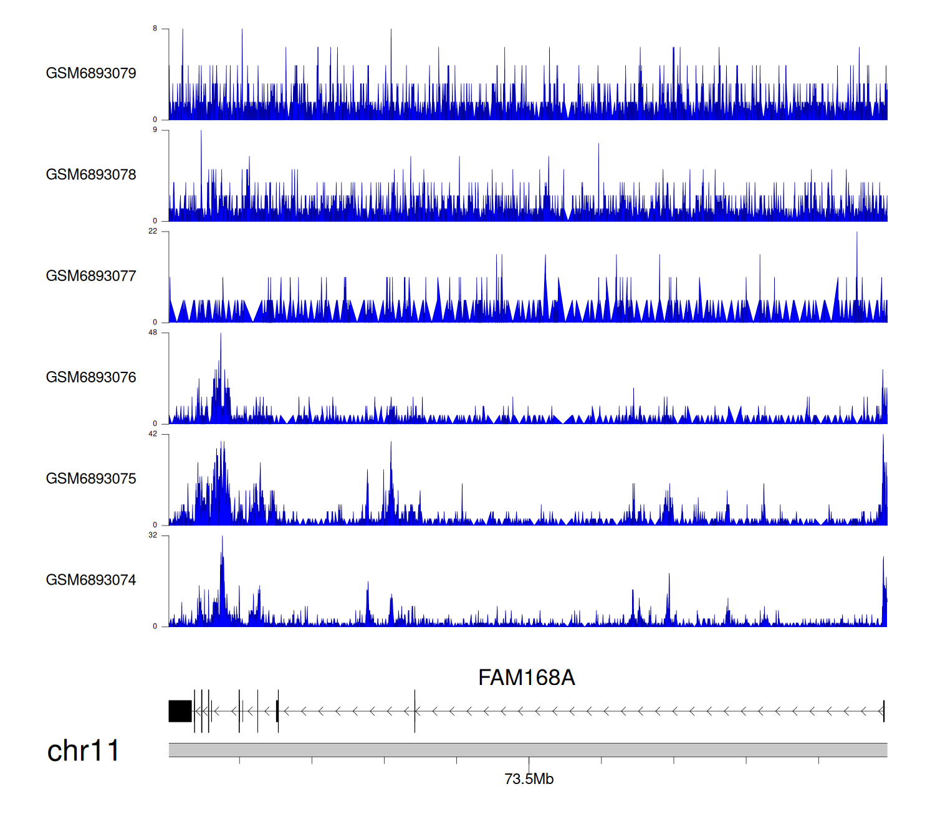The height and width of the screenshot is (822, 935).
Task: Click the final exon at right end of FAM168A
Action: (883, 711)
